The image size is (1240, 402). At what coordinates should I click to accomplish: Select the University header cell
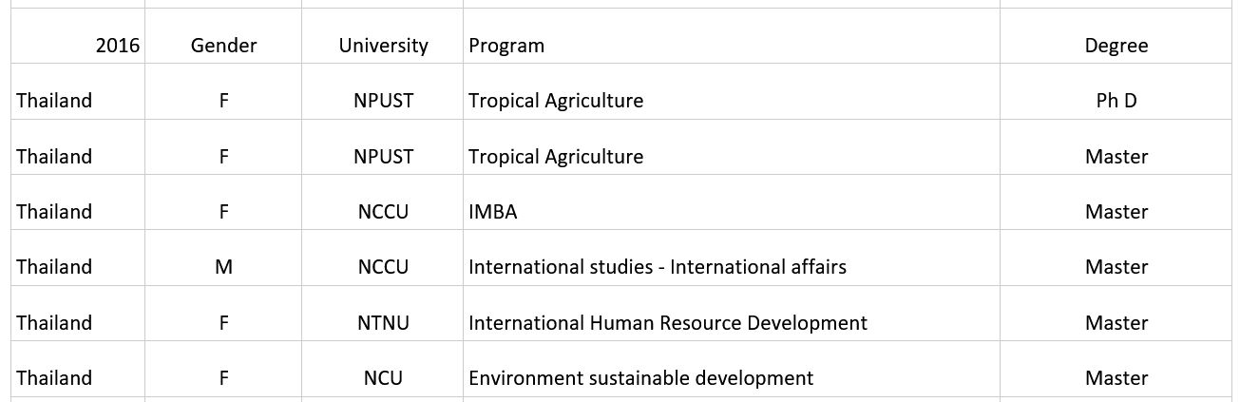(383, 46)
